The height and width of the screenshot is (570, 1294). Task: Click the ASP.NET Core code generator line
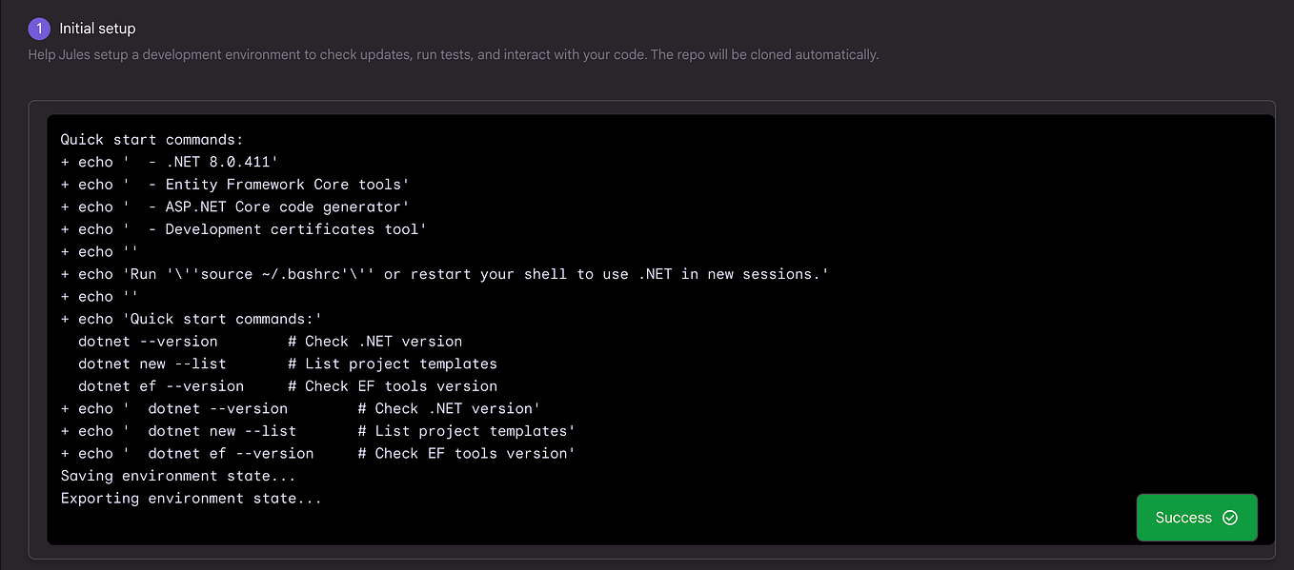tap(233, 206)
